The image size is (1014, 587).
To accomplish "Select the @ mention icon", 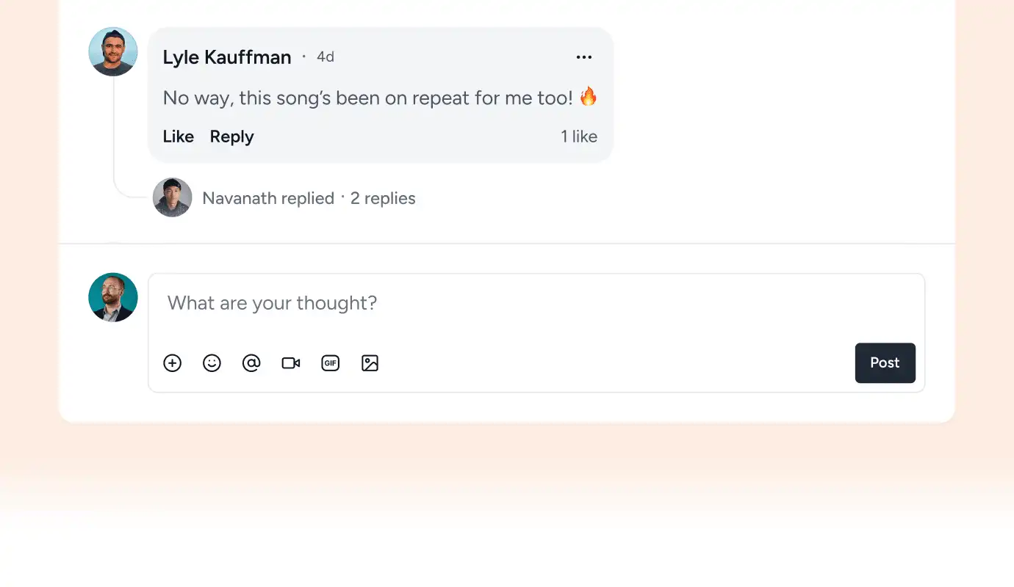I will (251, 363).
